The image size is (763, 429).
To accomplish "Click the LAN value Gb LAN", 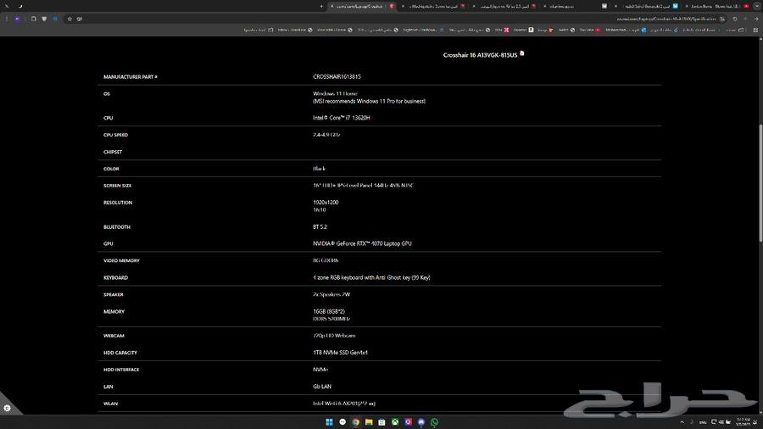I will click(x=322, y=387).
